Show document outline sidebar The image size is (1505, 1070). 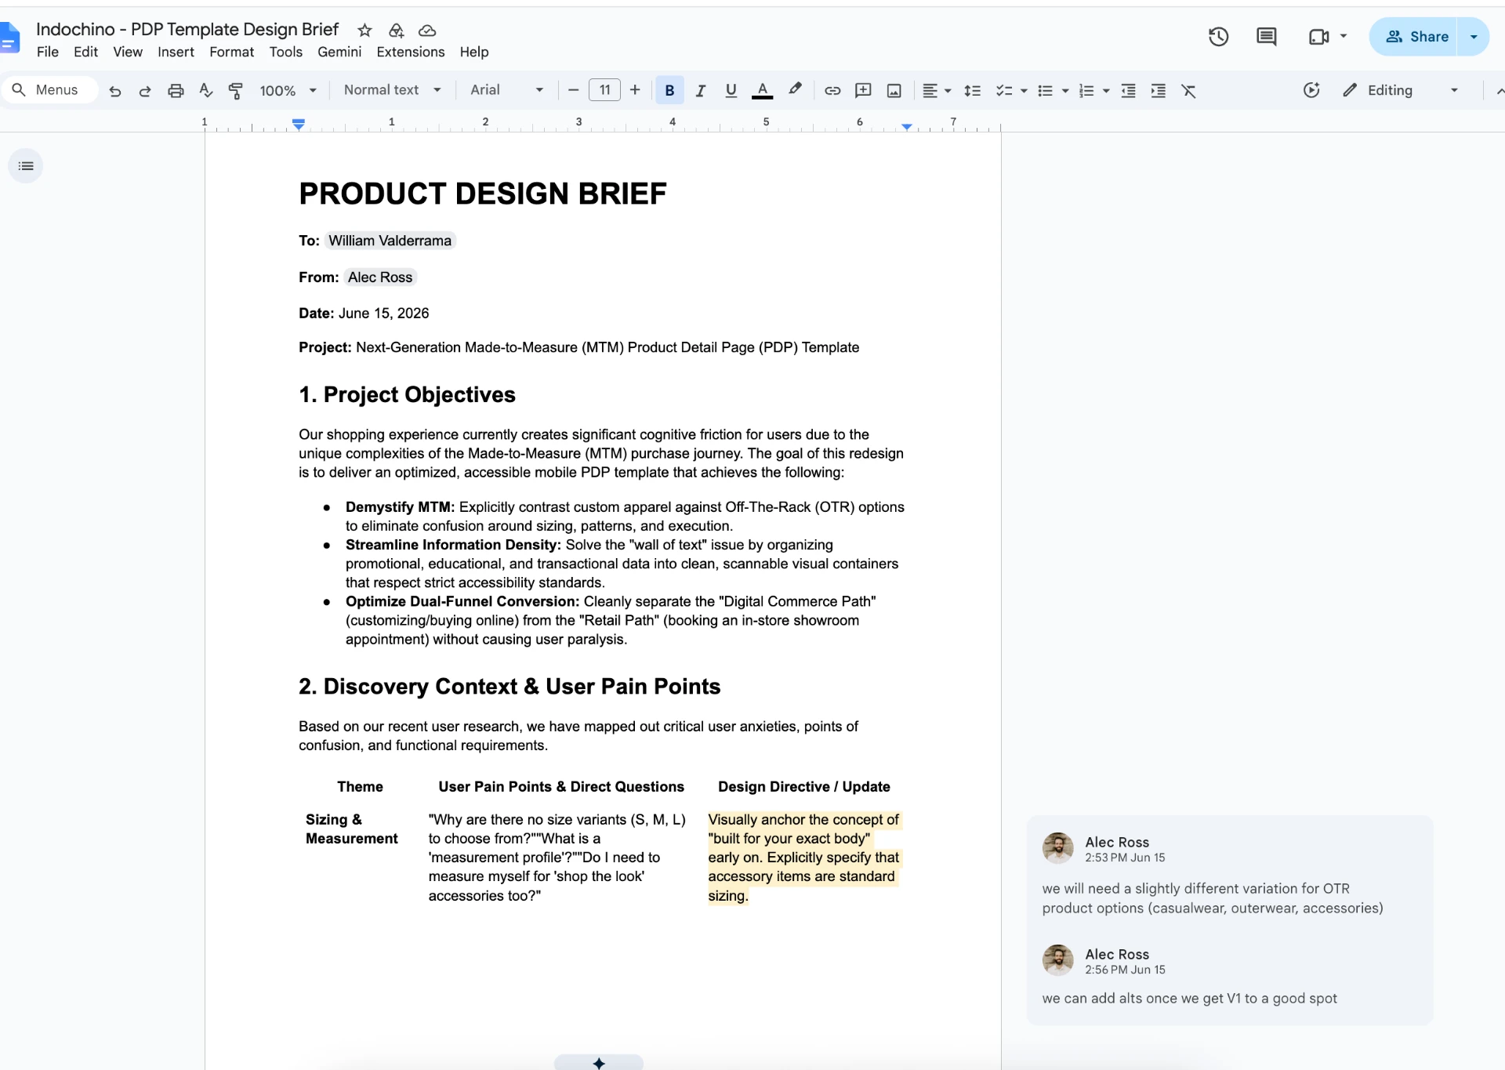26,166
